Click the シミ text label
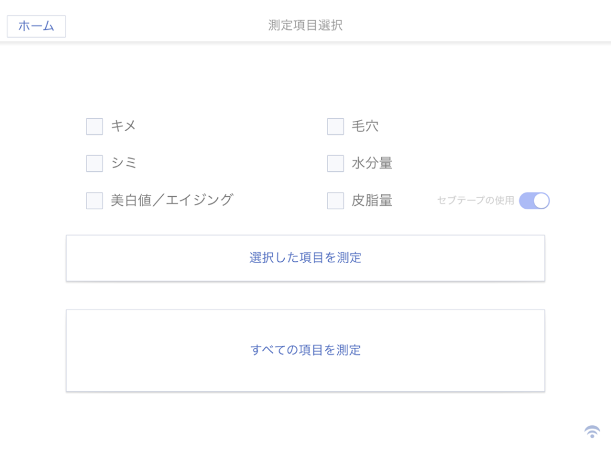Viewport: 611px width, 458px height. pos(124,163)
